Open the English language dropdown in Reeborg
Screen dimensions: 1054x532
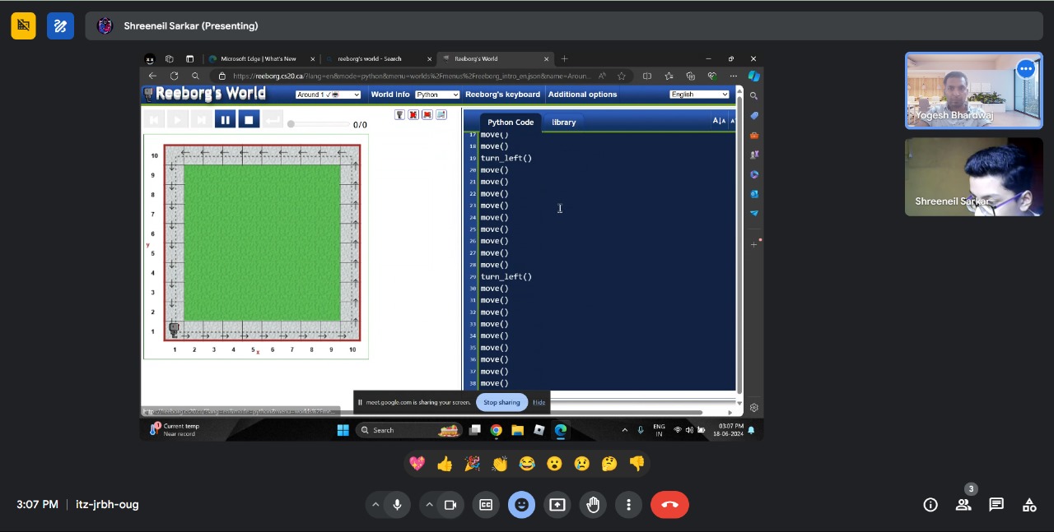click(x=699, y=95)
